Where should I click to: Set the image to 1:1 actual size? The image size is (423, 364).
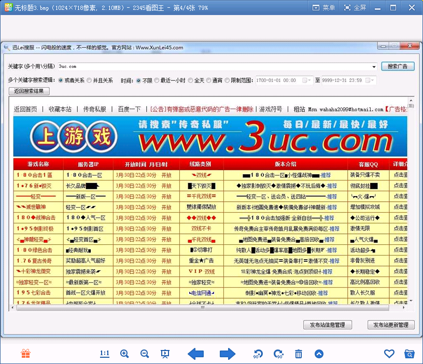point(104,354)
